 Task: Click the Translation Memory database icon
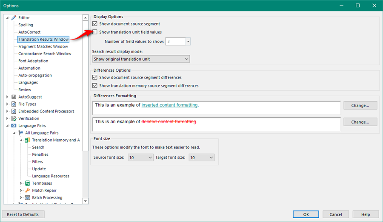(28, 140)
